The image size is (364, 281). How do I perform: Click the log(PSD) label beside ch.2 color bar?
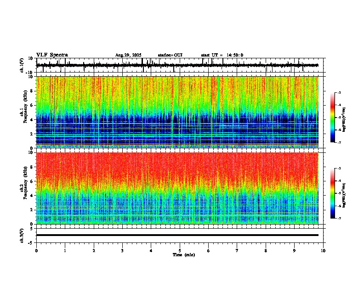click(344, 195)
